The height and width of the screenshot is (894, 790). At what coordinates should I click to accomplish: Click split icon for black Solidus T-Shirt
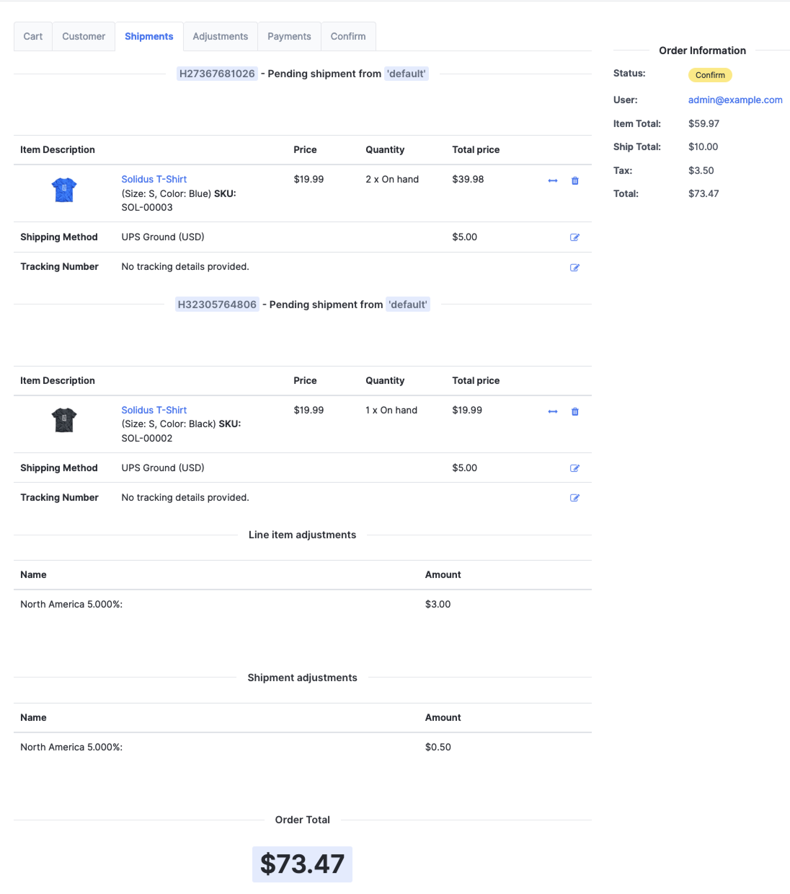click(552, 412)
